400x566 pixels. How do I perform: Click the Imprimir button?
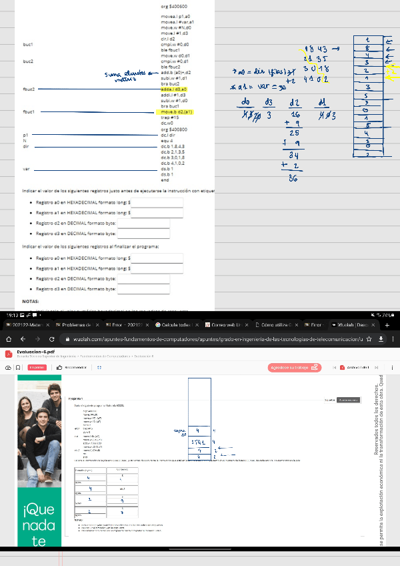point(37,368)
